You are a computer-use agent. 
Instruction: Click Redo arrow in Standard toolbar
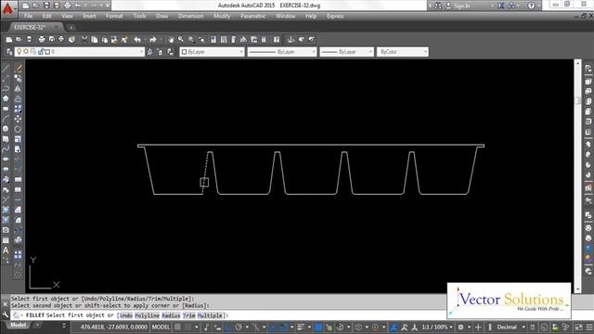point(152,39)
